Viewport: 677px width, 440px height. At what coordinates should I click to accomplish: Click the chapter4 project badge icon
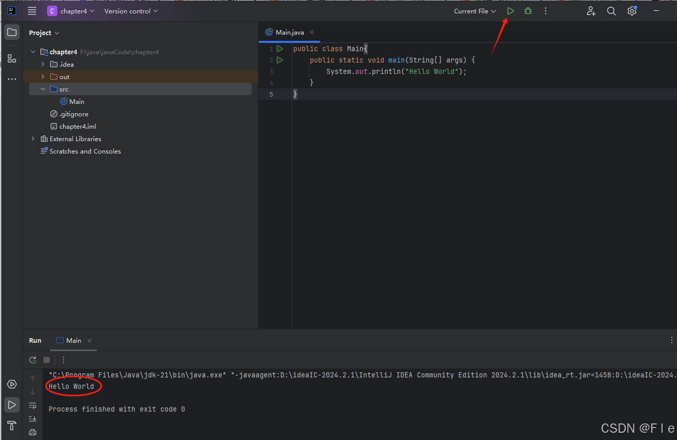[52, 11]
